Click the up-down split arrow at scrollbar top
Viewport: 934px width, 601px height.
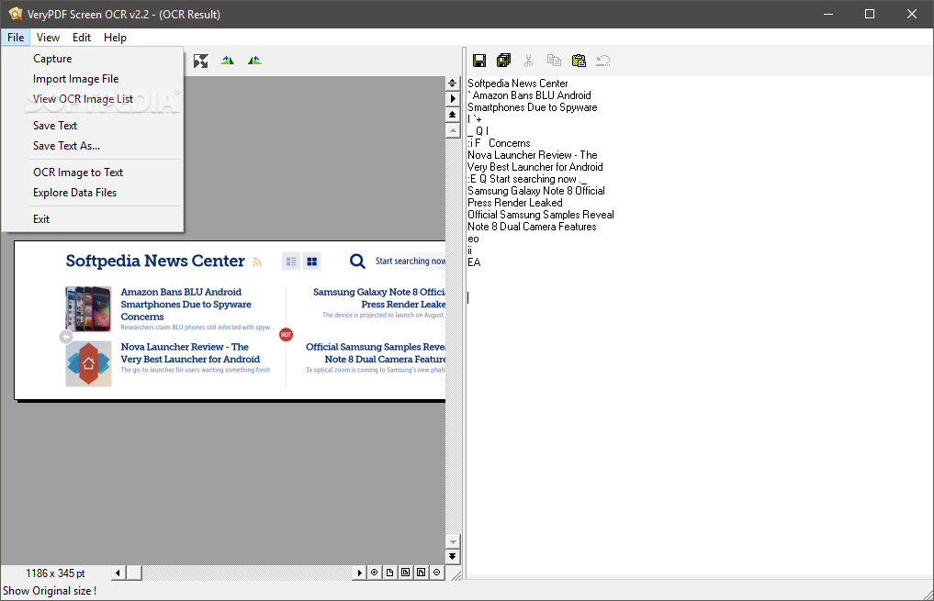(x=452, y=83)
